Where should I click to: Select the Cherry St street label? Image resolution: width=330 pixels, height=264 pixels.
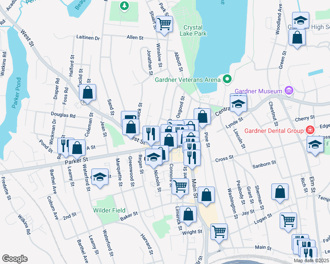click(305, 118)
